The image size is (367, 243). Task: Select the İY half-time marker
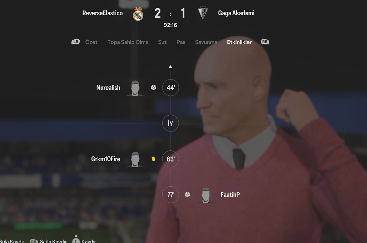170,123
